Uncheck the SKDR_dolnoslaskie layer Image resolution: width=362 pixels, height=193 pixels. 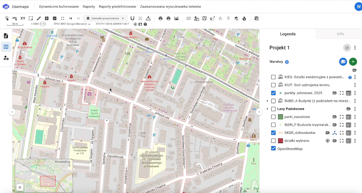pos(273,133)
